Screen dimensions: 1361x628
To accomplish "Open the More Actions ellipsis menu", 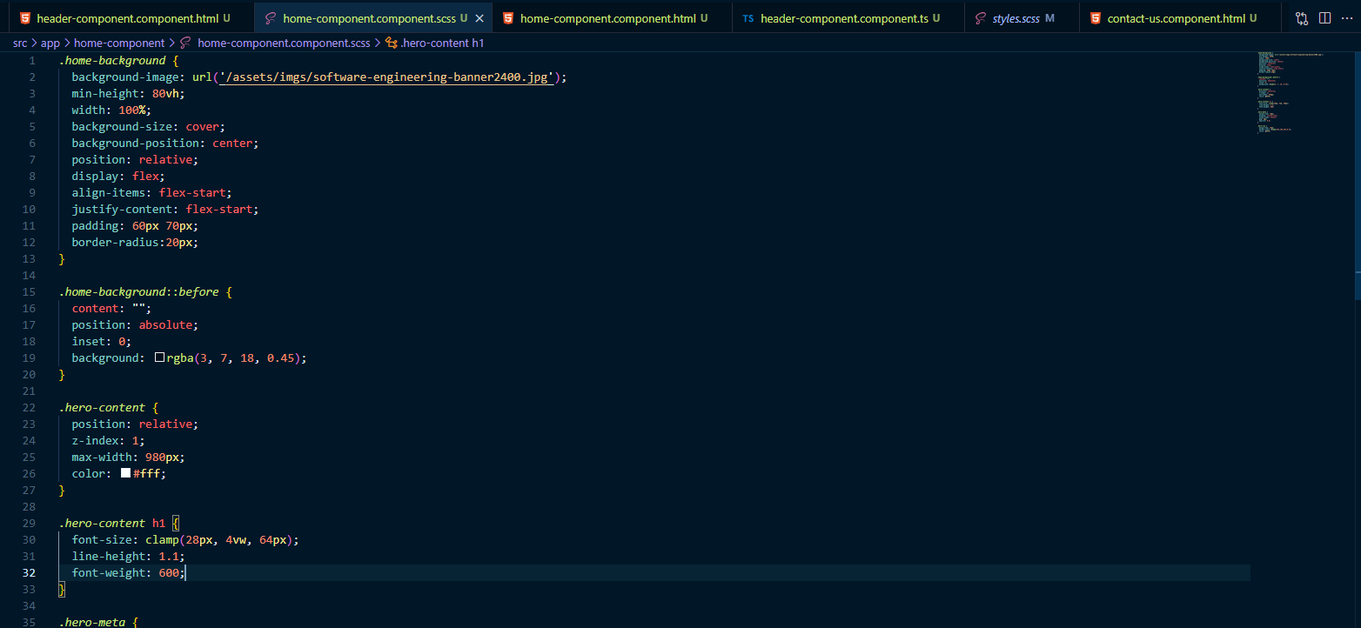I will click(x=1347, y=18).
